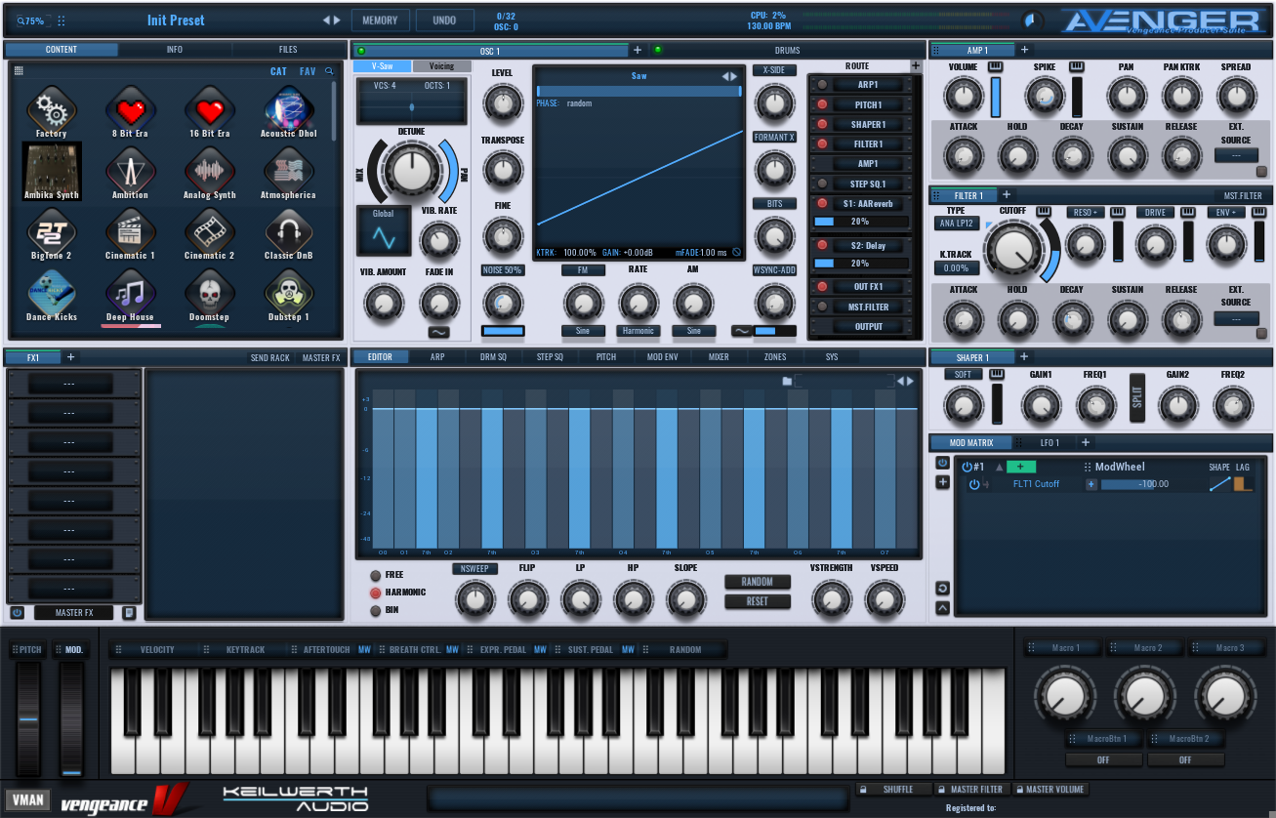This screenshot has width=1276, height=818.
Task: Toggle the SPLIT switch in Shaper
Action: point(1136,397)
